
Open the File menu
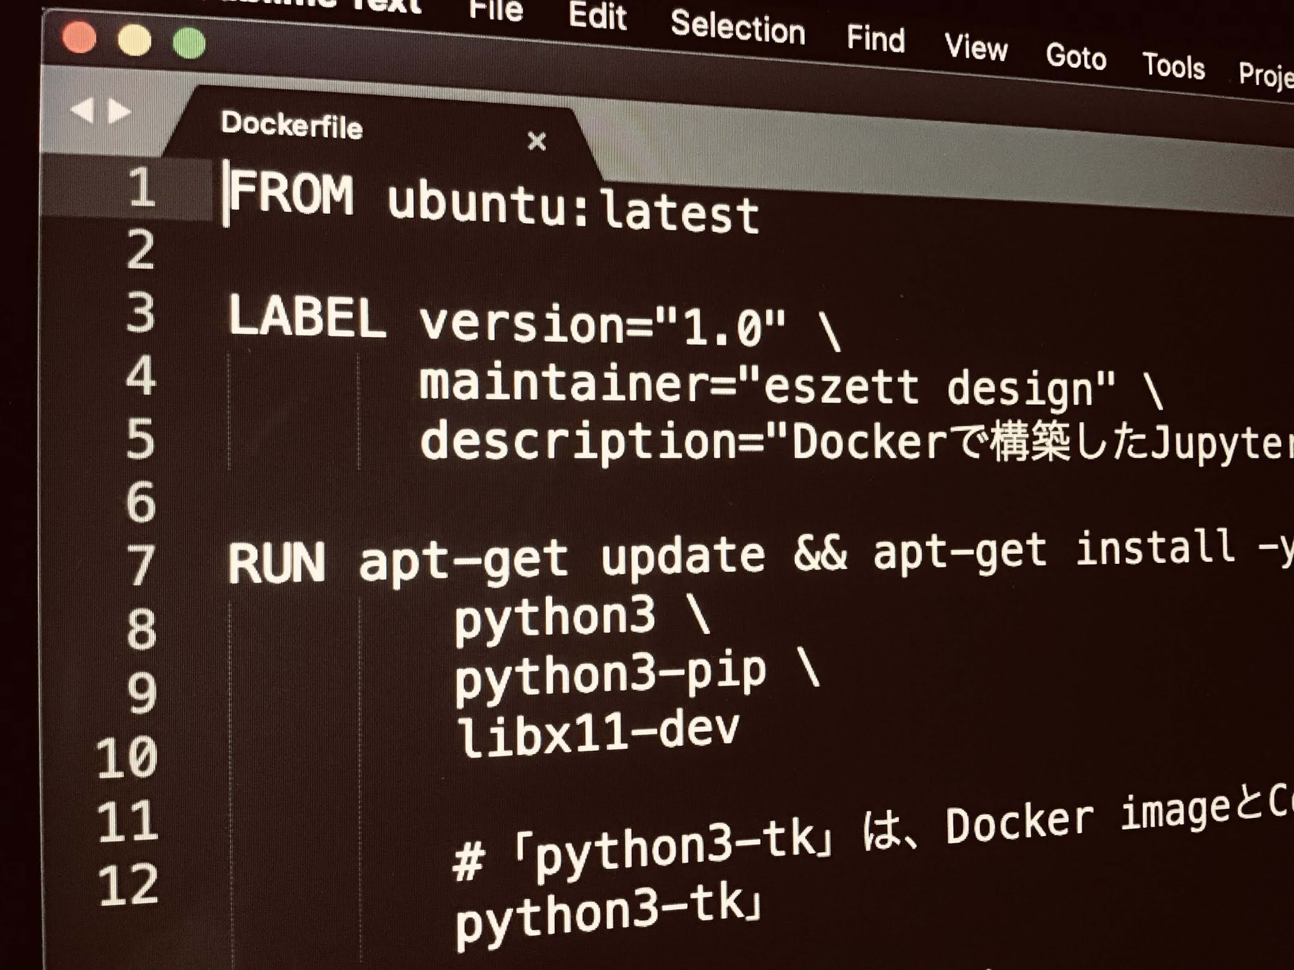coord(496,10)
